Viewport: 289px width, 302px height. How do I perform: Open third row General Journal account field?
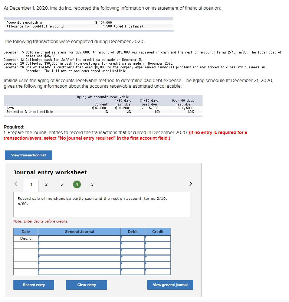(79, 252)
